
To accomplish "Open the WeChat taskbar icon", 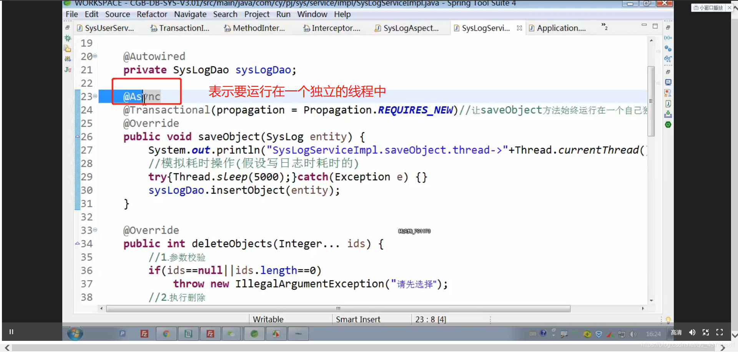I will pyautogui.click(x=231, y=334).
